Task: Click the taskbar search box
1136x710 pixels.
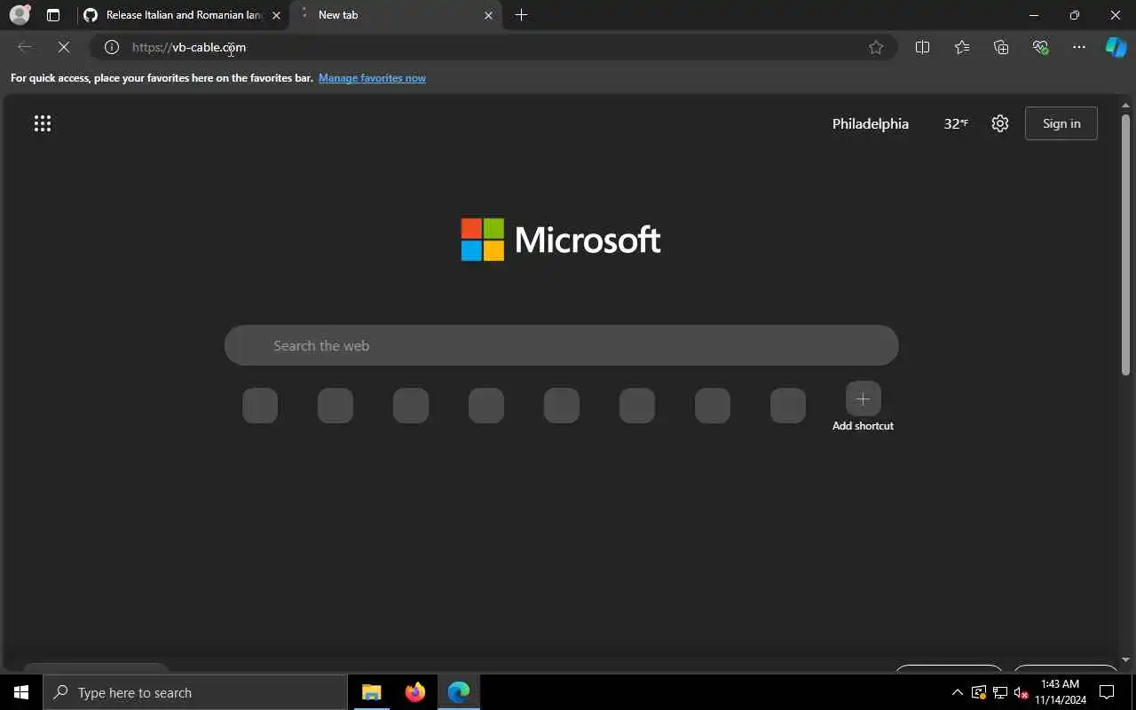Action: click(x=195, y=692)
